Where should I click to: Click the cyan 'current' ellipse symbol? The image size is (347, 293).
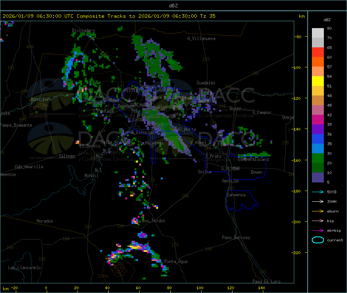(x=318, y=240)
